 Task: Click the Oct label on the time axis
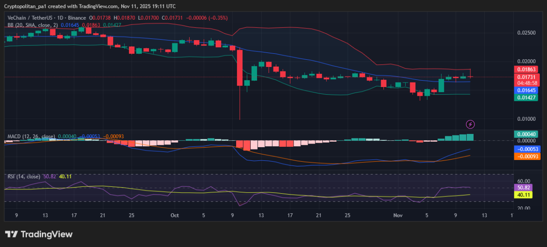coord(175,214)
